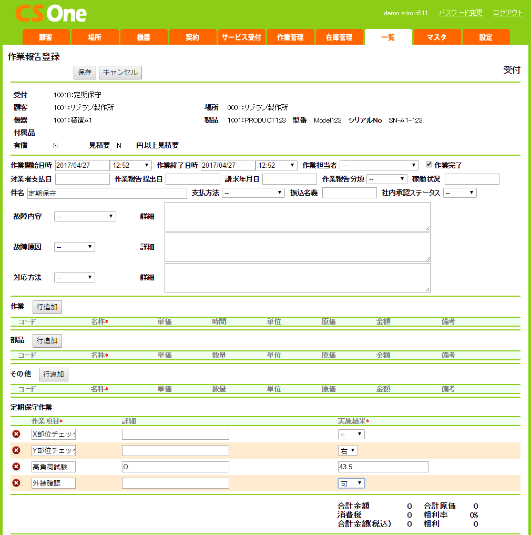Remove the 外装確認 row via its red icon
This screenshot has width=531, height=535.
point(16,483)
